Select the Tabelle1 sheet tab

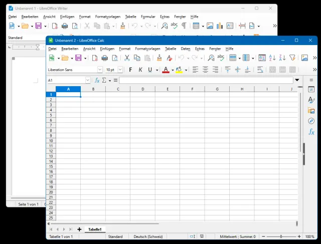(95, 229)
